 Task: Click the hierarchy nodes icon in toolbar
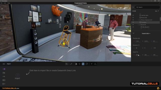[x=95, y=64]
